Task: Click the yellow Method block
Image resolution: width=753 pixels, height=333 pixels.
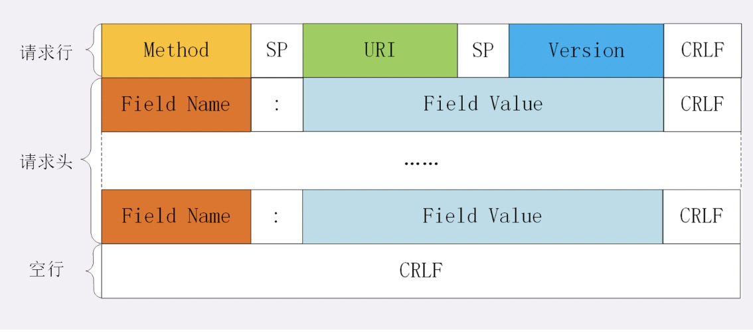Action: pyautogui.click(x=176, y=50)
